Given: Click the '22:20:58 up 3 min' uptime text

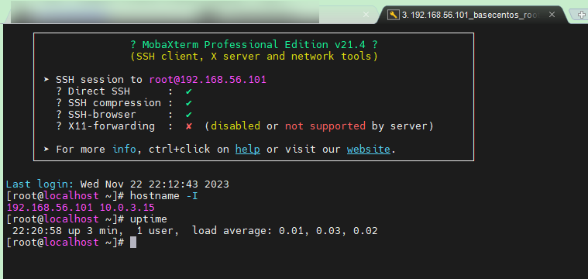Looking at the screenshot, I should (64, 231).
